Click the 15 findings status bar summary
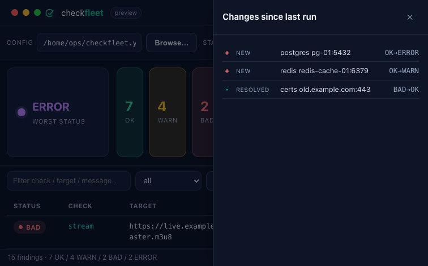This screenshot has height=266, width=428. coord(83,257)
